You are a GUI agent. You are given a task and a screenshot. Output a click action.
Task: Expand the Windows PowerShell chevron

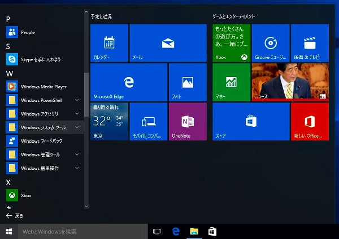coord(77,100)
